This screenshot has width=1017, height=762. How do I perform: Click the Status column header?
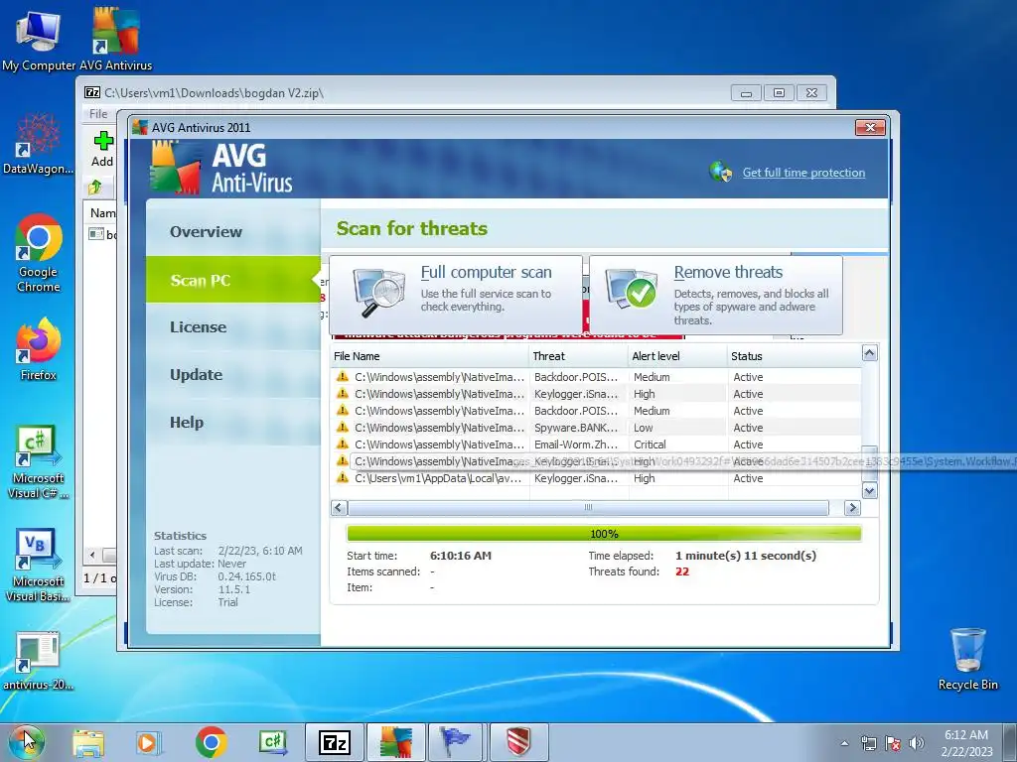point(794,356)
